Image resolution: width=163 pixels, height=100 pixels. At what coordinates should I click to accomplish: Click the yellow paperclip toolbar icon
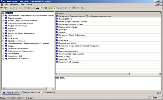[x=49, y=8]
